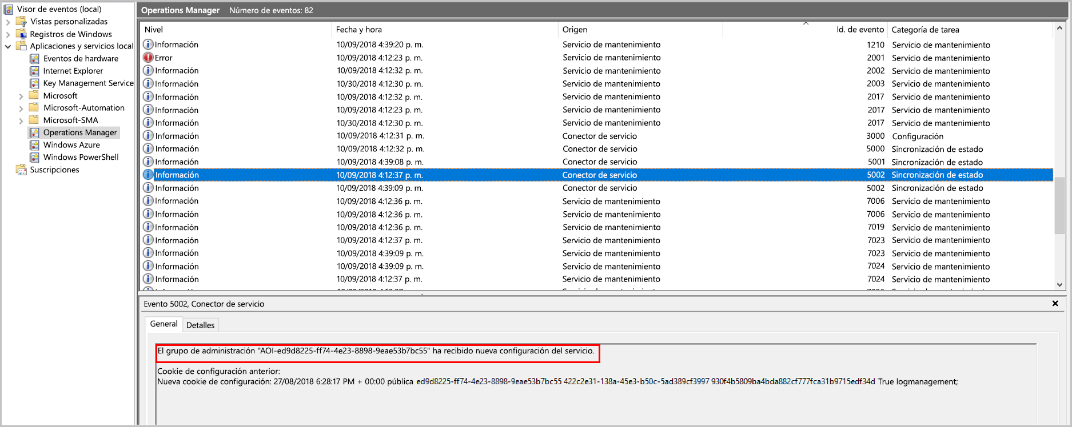Click the red Error icon for event 2001
The width and height of the screenshot is (1072, 427).
(148, 58)
